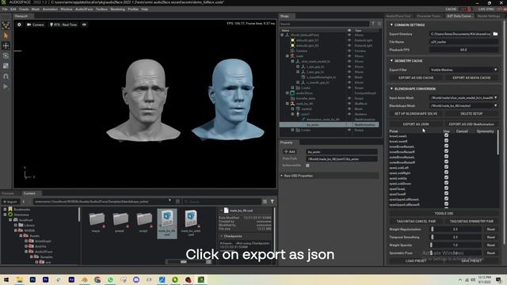Toggle list view in Content browser
The width and height of the screenshot is (507, 285).
click(x=265, y=201)
